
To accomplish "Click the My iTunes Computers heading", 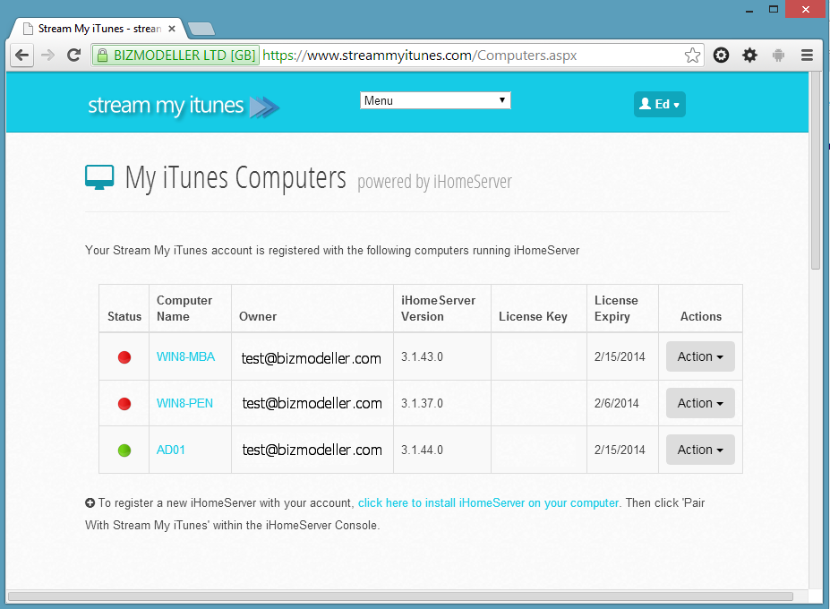I will click(235, 178).
